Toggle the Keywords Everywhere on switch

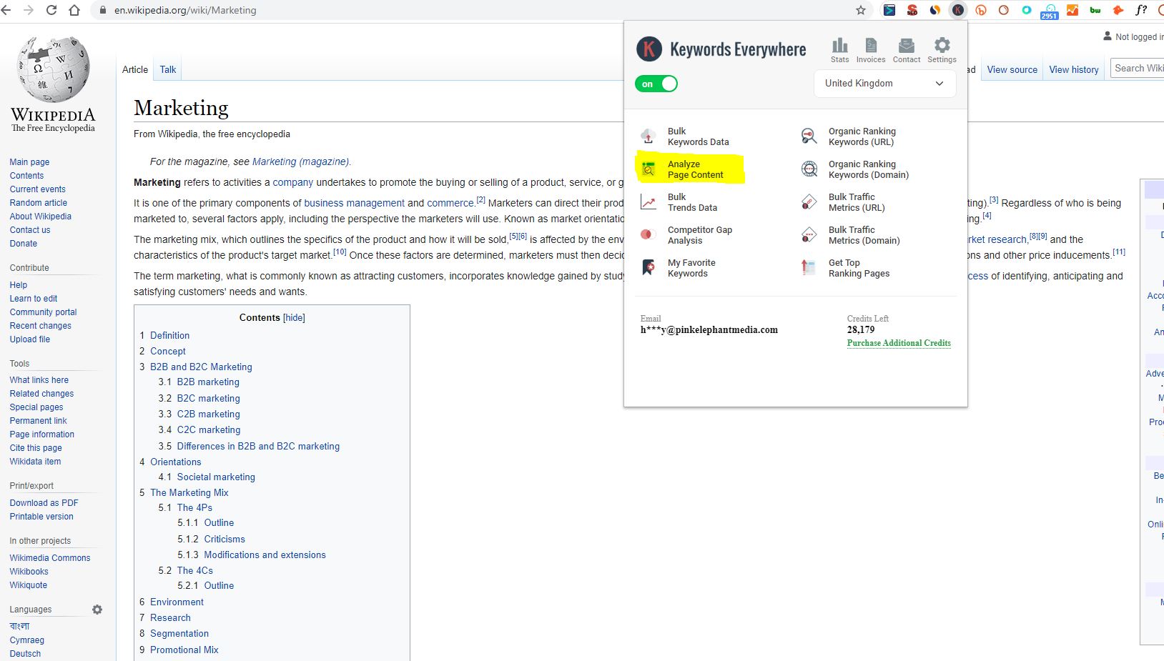pyautogui.click(x=656, y=84)
